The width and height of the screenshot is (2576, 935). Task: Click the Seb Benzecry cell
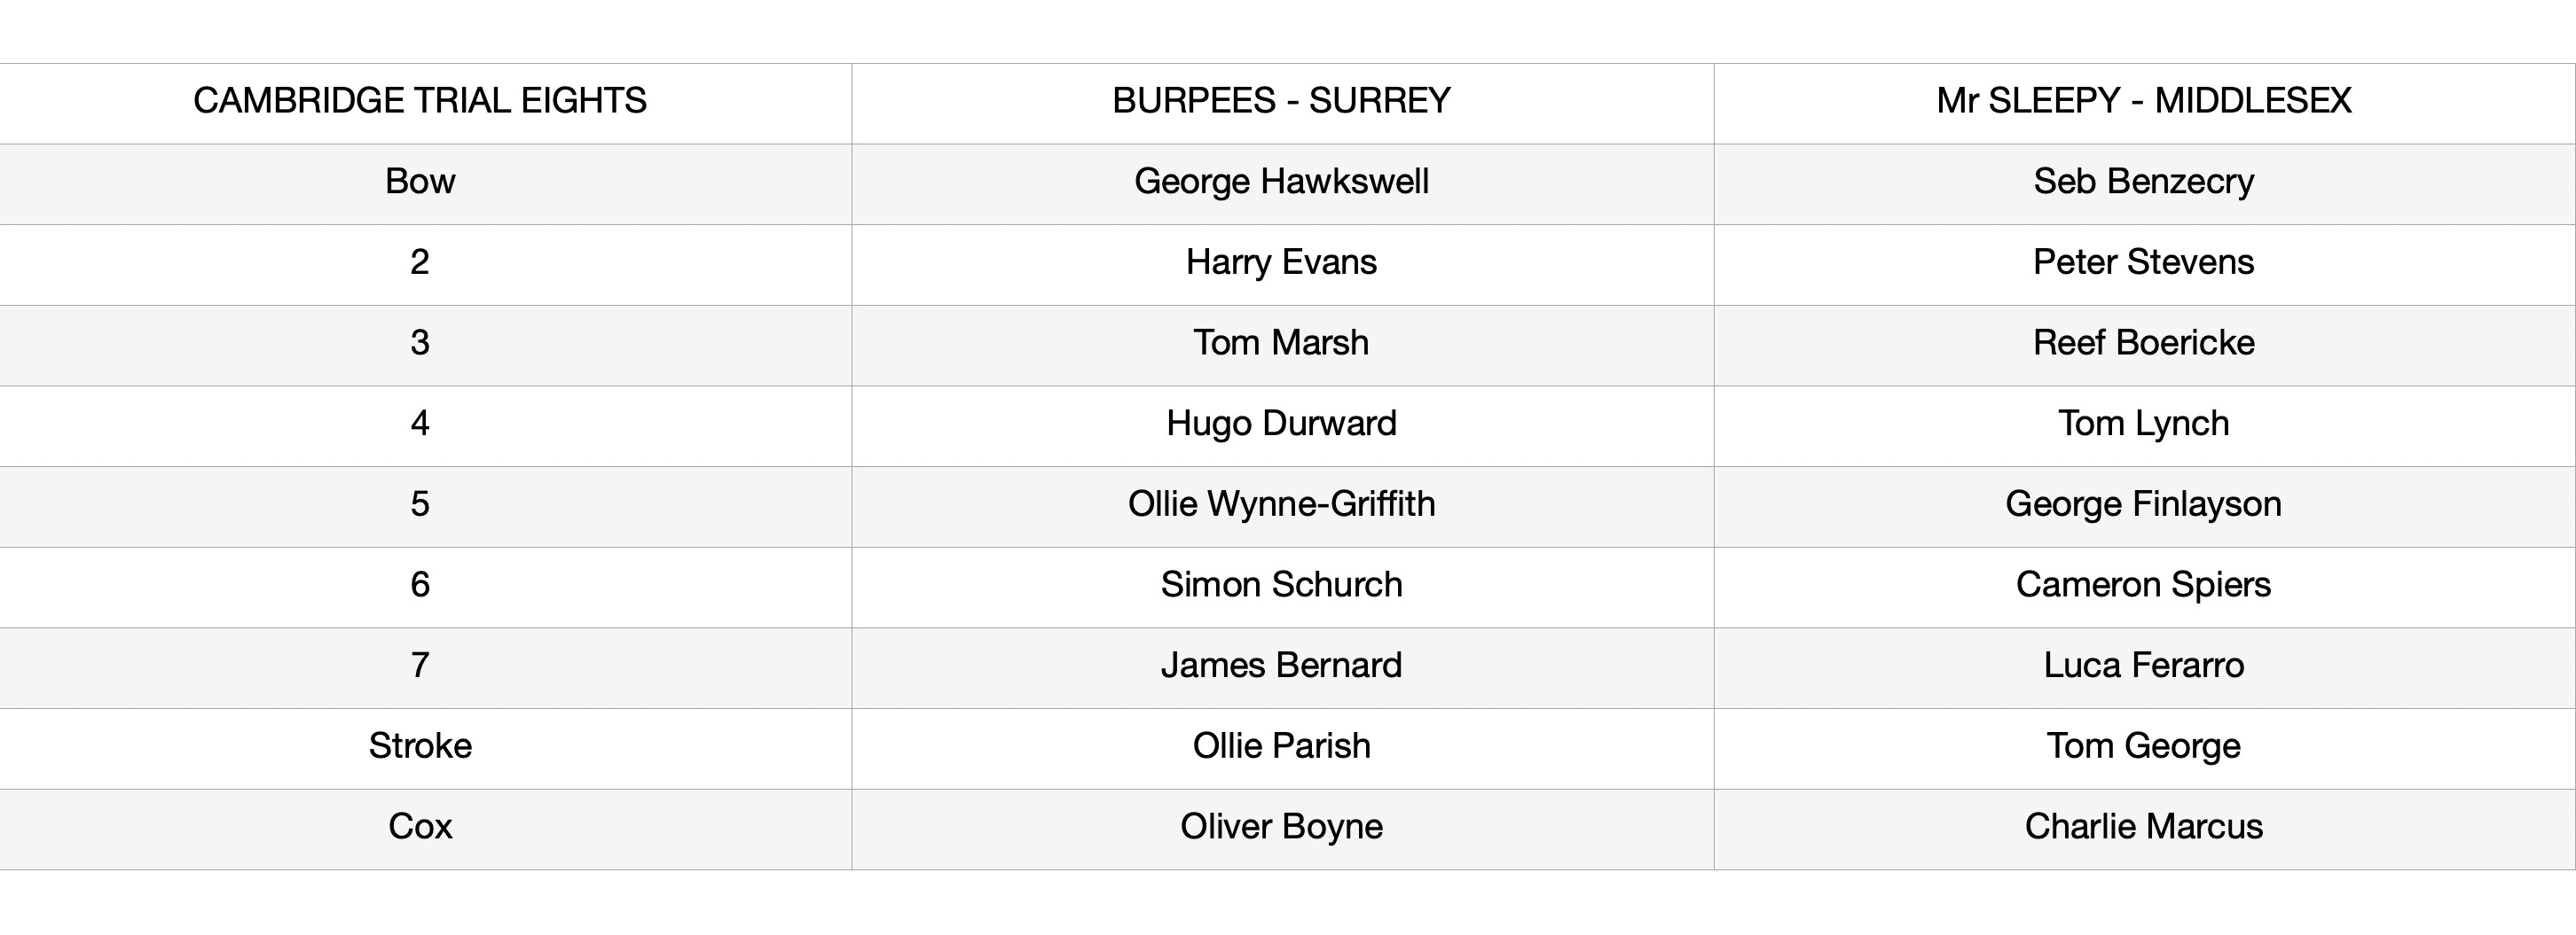(2143, 182)
